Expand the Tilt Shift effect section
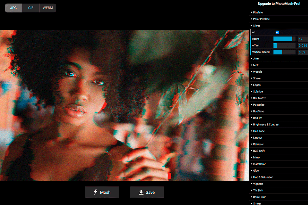This screenshot has width=308, height=205. (x=278, y=190)
